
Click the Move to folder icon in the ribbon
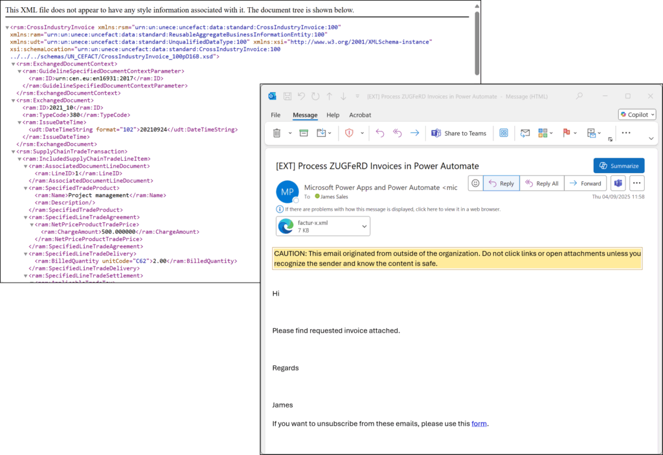pos(321,134)
